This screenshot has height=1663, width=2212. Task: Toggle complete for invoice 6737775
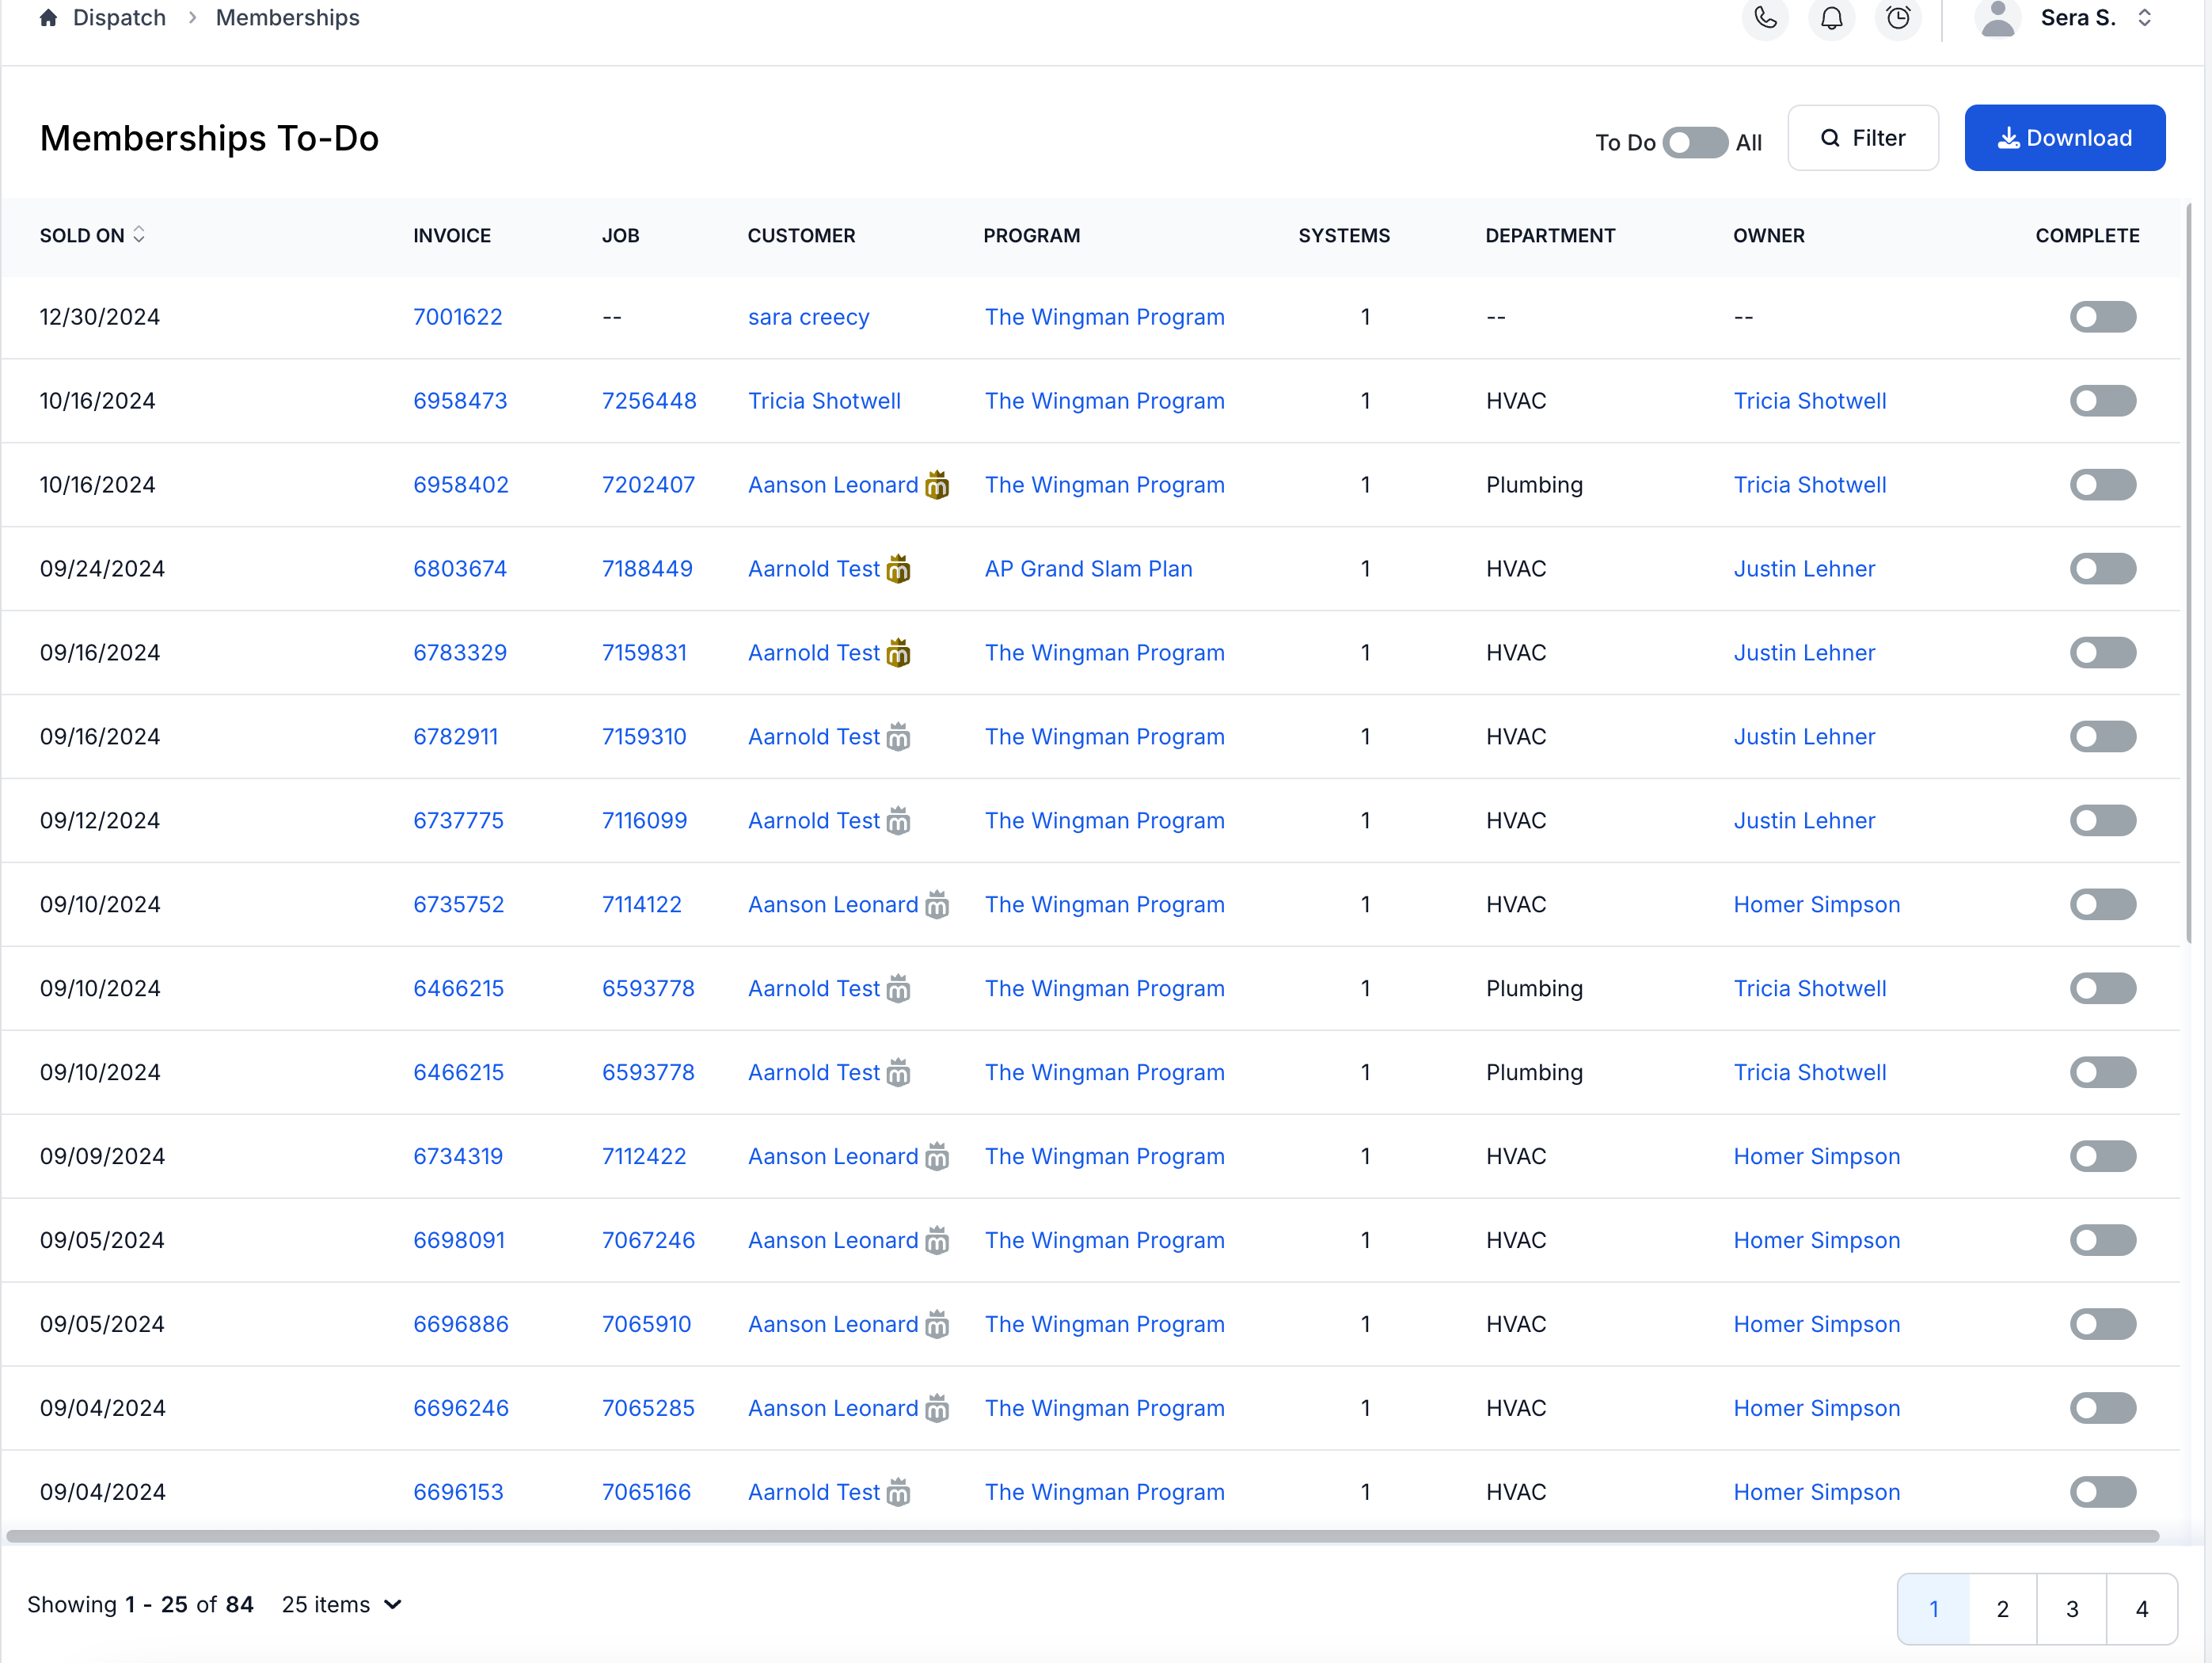[2102, 821]
